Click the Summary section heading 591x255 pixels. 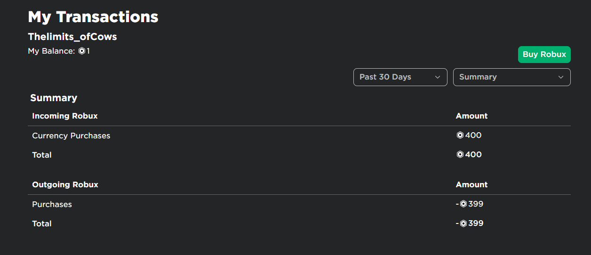[54, 98]
